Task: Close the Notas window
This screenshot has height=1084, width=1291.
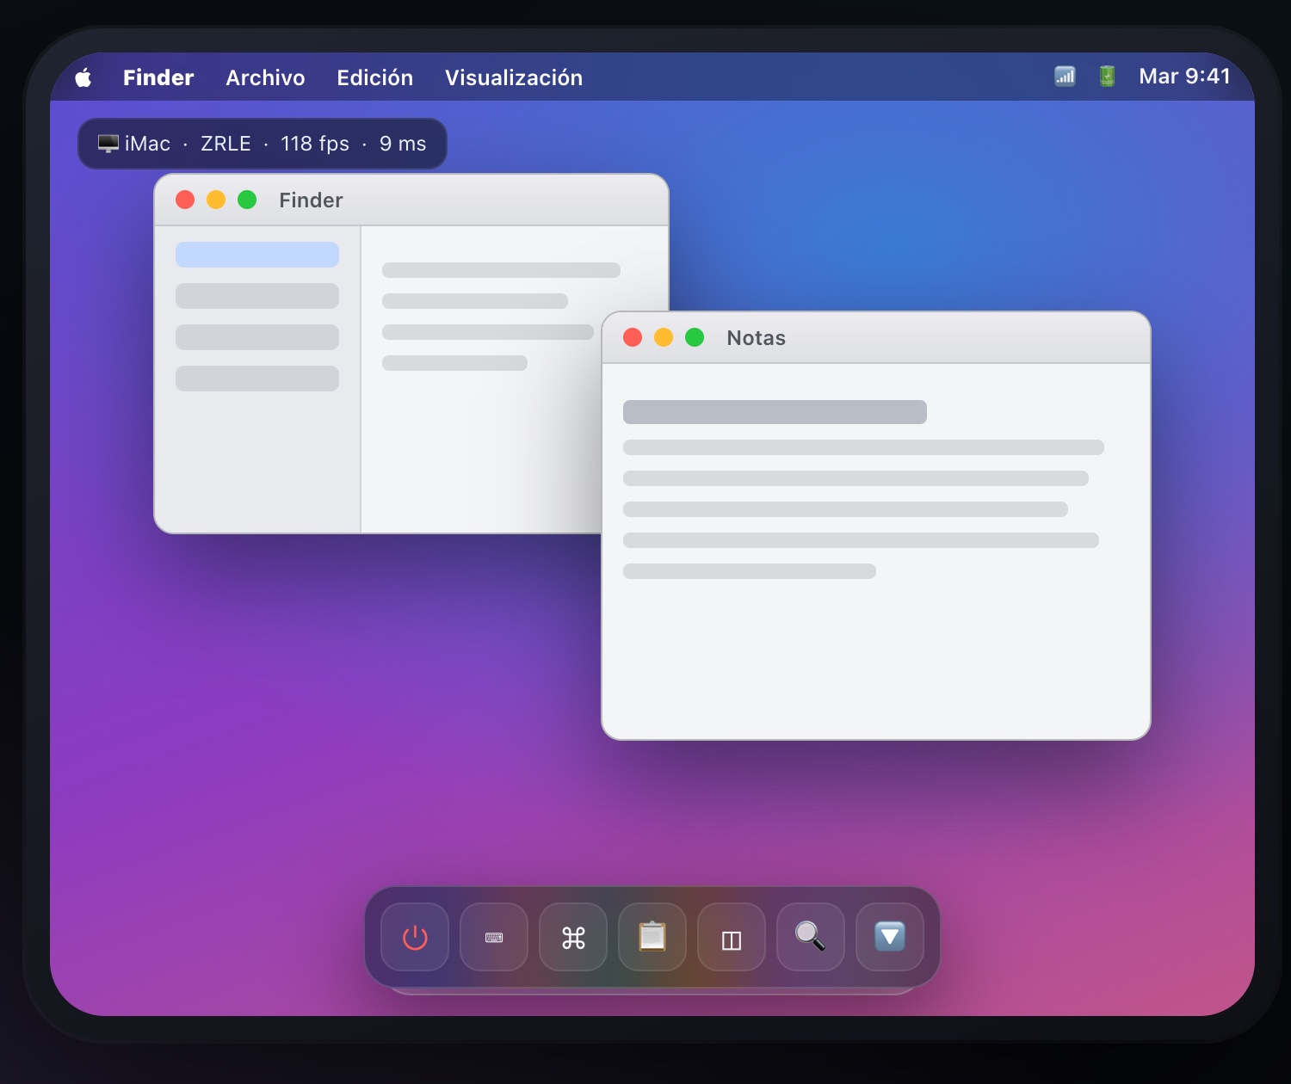Action: click(x=633, y=337)
